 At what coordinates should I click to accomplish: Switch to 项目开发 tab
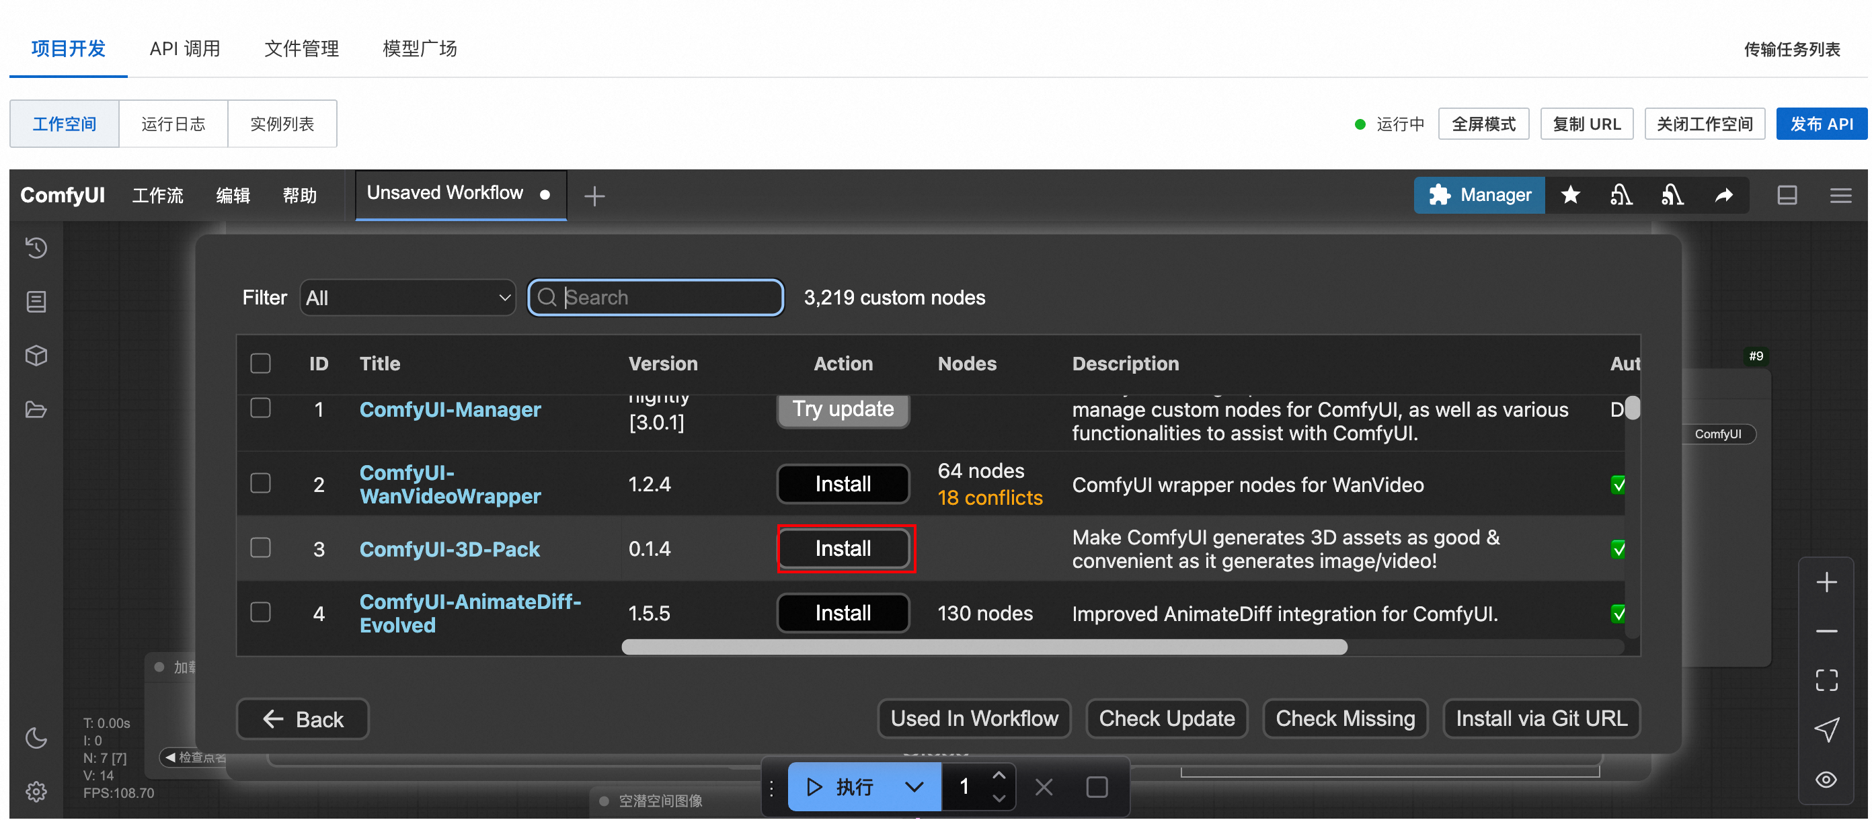[x=69, y=48]
